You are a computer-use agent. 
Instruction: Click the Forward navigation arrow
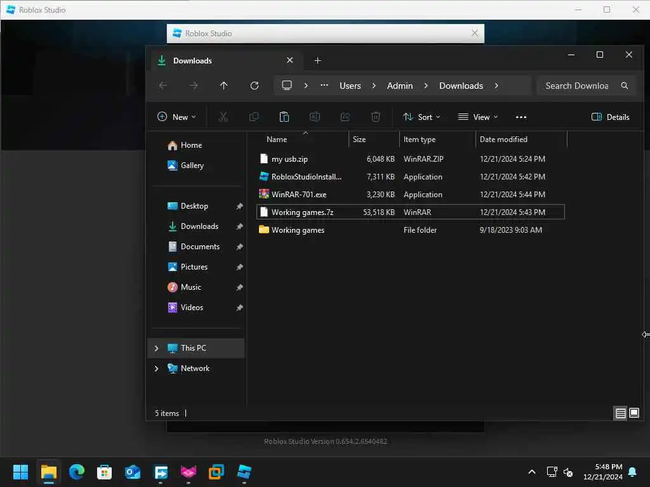point(193,86)
